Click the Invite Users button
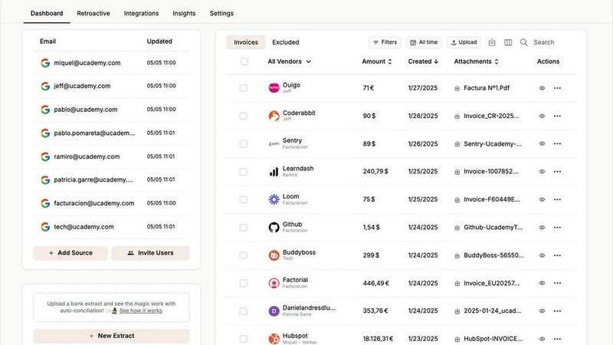Viewport: 613px width, 345px height. pos(150,253)
